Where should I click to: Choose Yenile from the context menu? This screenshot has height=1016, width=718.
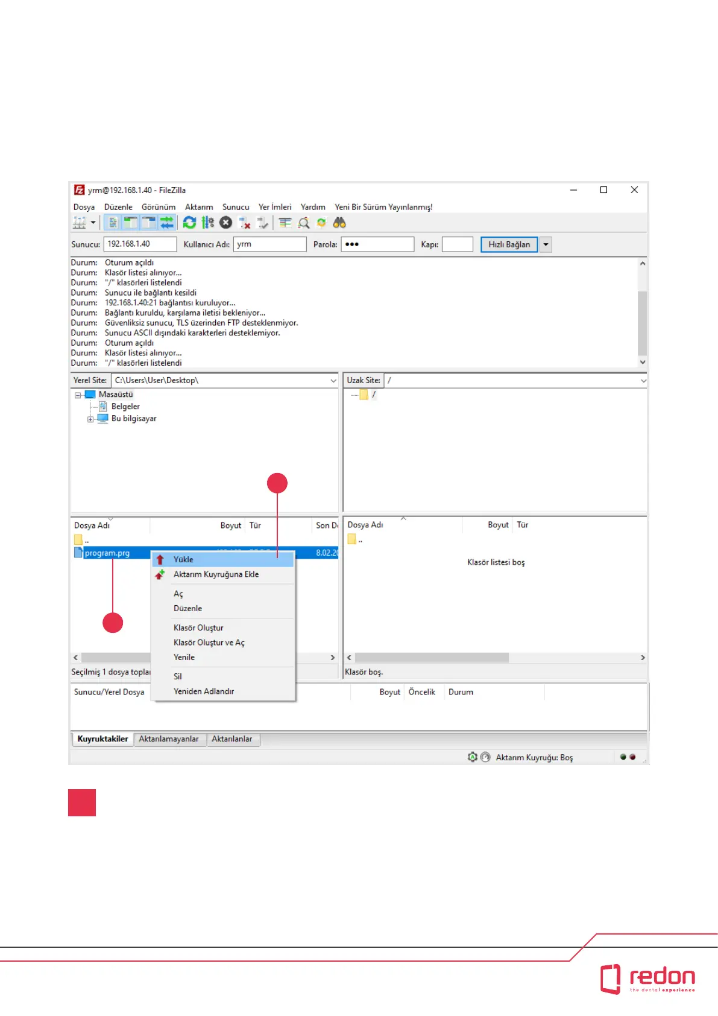pos(222,657)
